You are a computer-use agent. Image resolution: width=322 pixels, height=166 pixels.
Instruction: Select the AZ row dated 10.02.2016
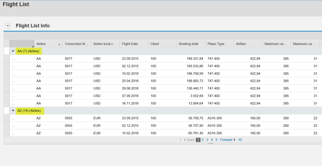(x=7, y=133)
